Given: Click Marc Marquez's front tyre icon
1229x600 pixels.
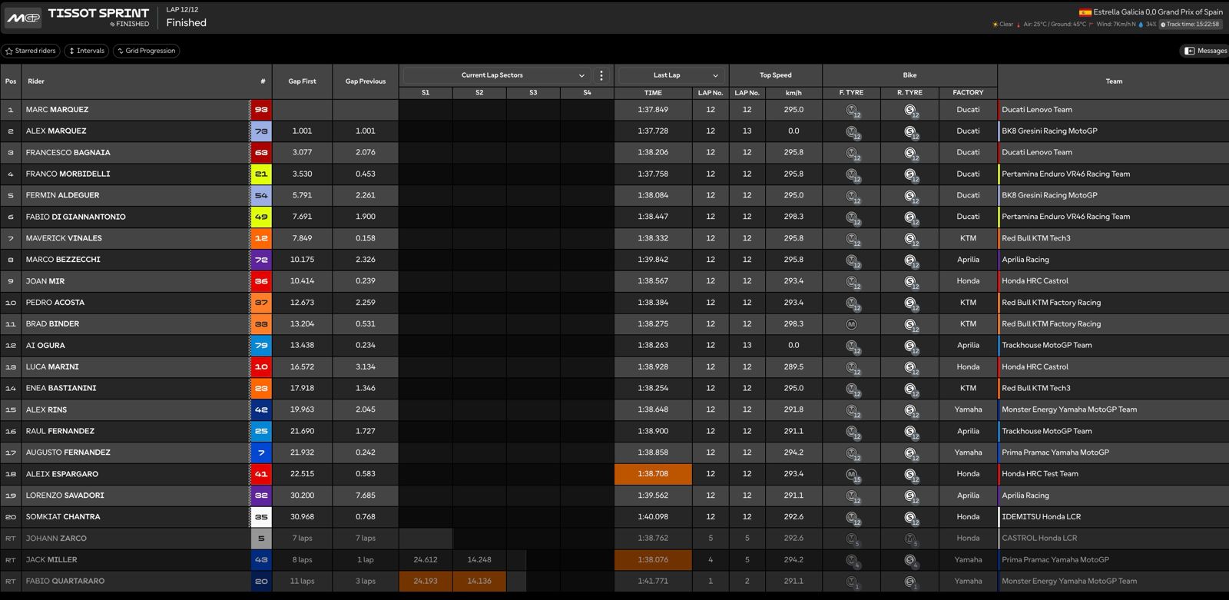Looking at the screenshot, I should 852,111.
